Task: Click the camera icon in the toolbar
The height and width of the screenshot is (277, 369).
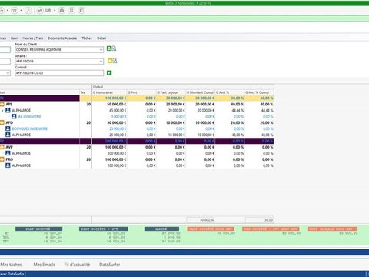Action: coord(61,11)
